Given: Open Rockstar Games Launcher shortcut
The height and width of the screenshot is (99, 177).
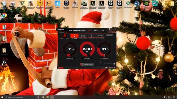Looking at the screenshot, I should (40, 5).
